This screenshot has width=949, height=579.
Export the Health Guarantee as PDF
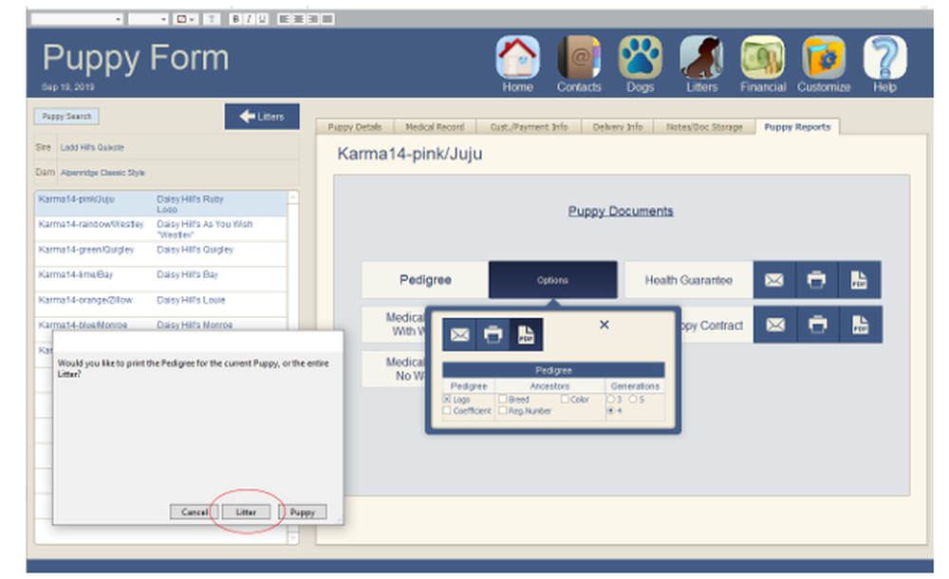click(x=861, y=279)
